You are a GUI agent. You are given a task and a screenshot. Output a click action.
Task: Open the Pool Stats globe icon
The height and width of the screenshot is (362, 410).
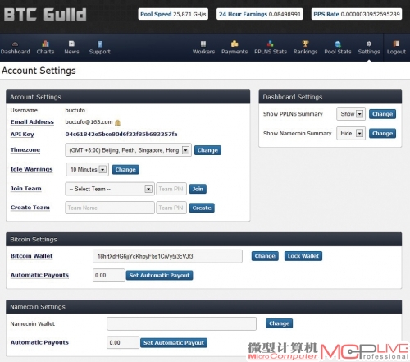pos(338,44)
